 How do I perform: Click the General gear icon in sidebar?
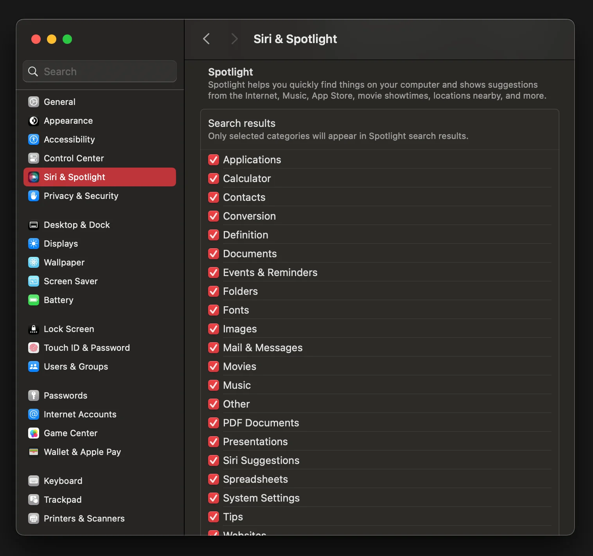pos(34,102)
